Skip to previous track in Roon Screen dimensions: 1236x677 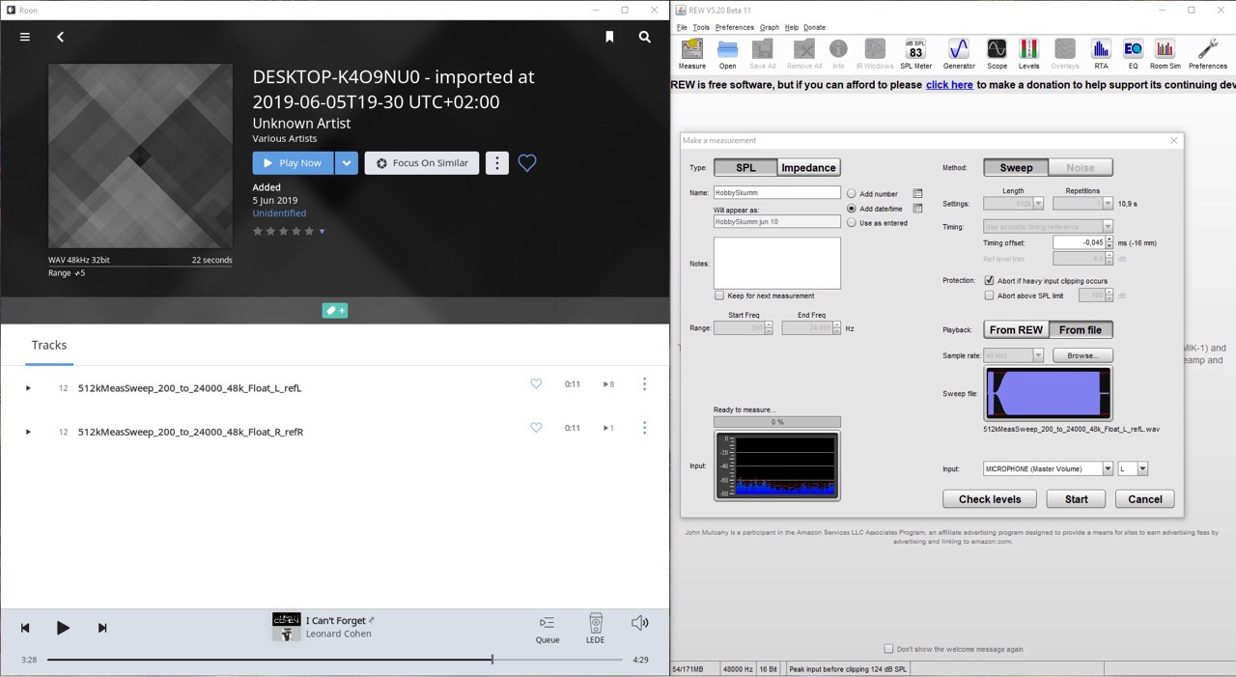[x=25, y=628]
